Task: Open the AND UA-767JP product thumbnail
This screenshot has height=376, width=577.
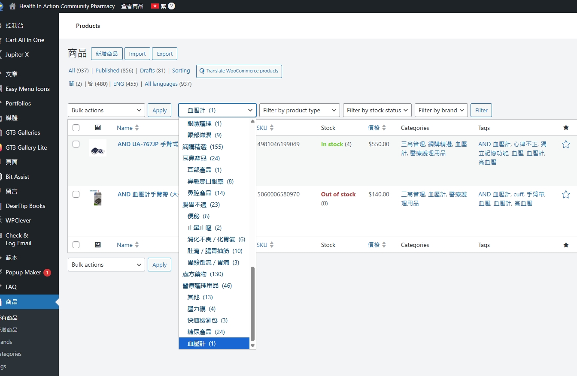Action: (98, 148)
